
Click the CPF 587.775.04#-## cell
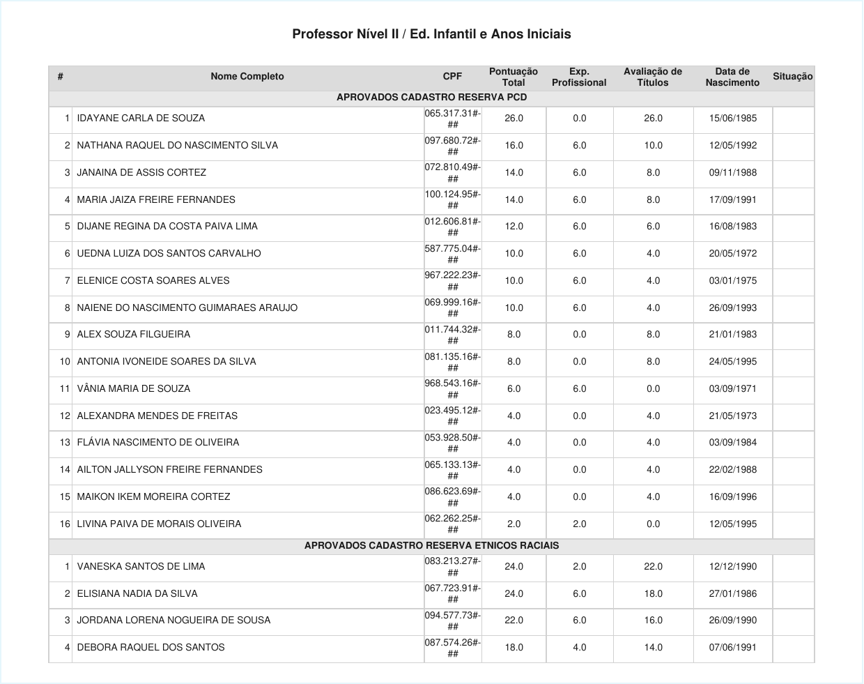[x=452, y=254]
